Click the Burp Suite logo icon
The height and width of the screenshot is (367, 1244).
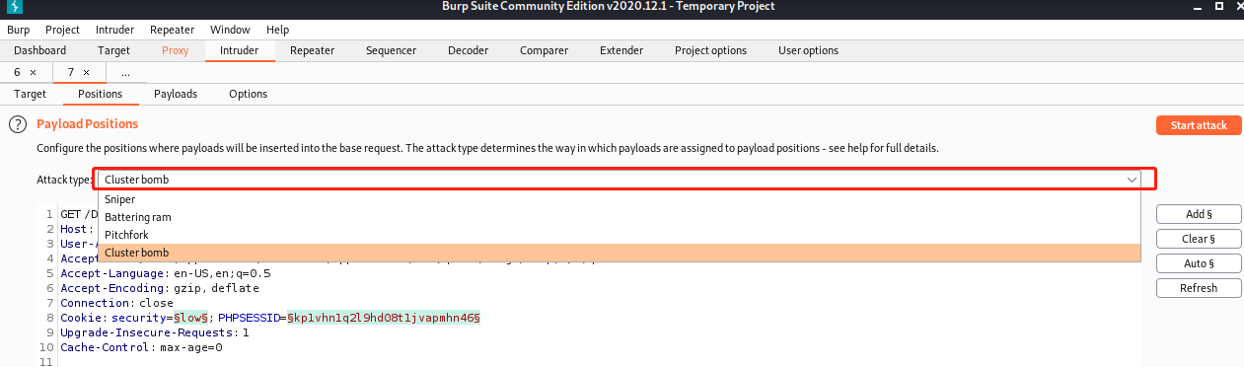click(14, 7)
